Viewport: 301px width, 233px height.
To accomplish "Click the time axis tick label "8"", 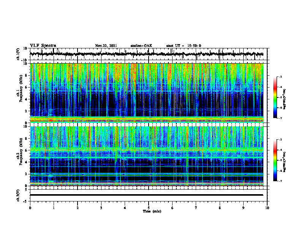I will [x=220, y=208].
